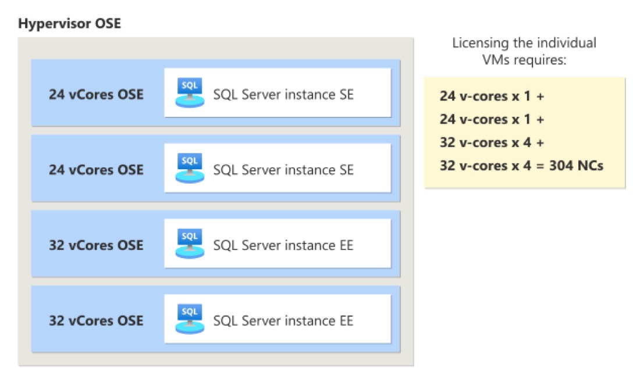Click the first '24 v-cores x 1 +' line
The image size is (640, 383).
(492, 96)
